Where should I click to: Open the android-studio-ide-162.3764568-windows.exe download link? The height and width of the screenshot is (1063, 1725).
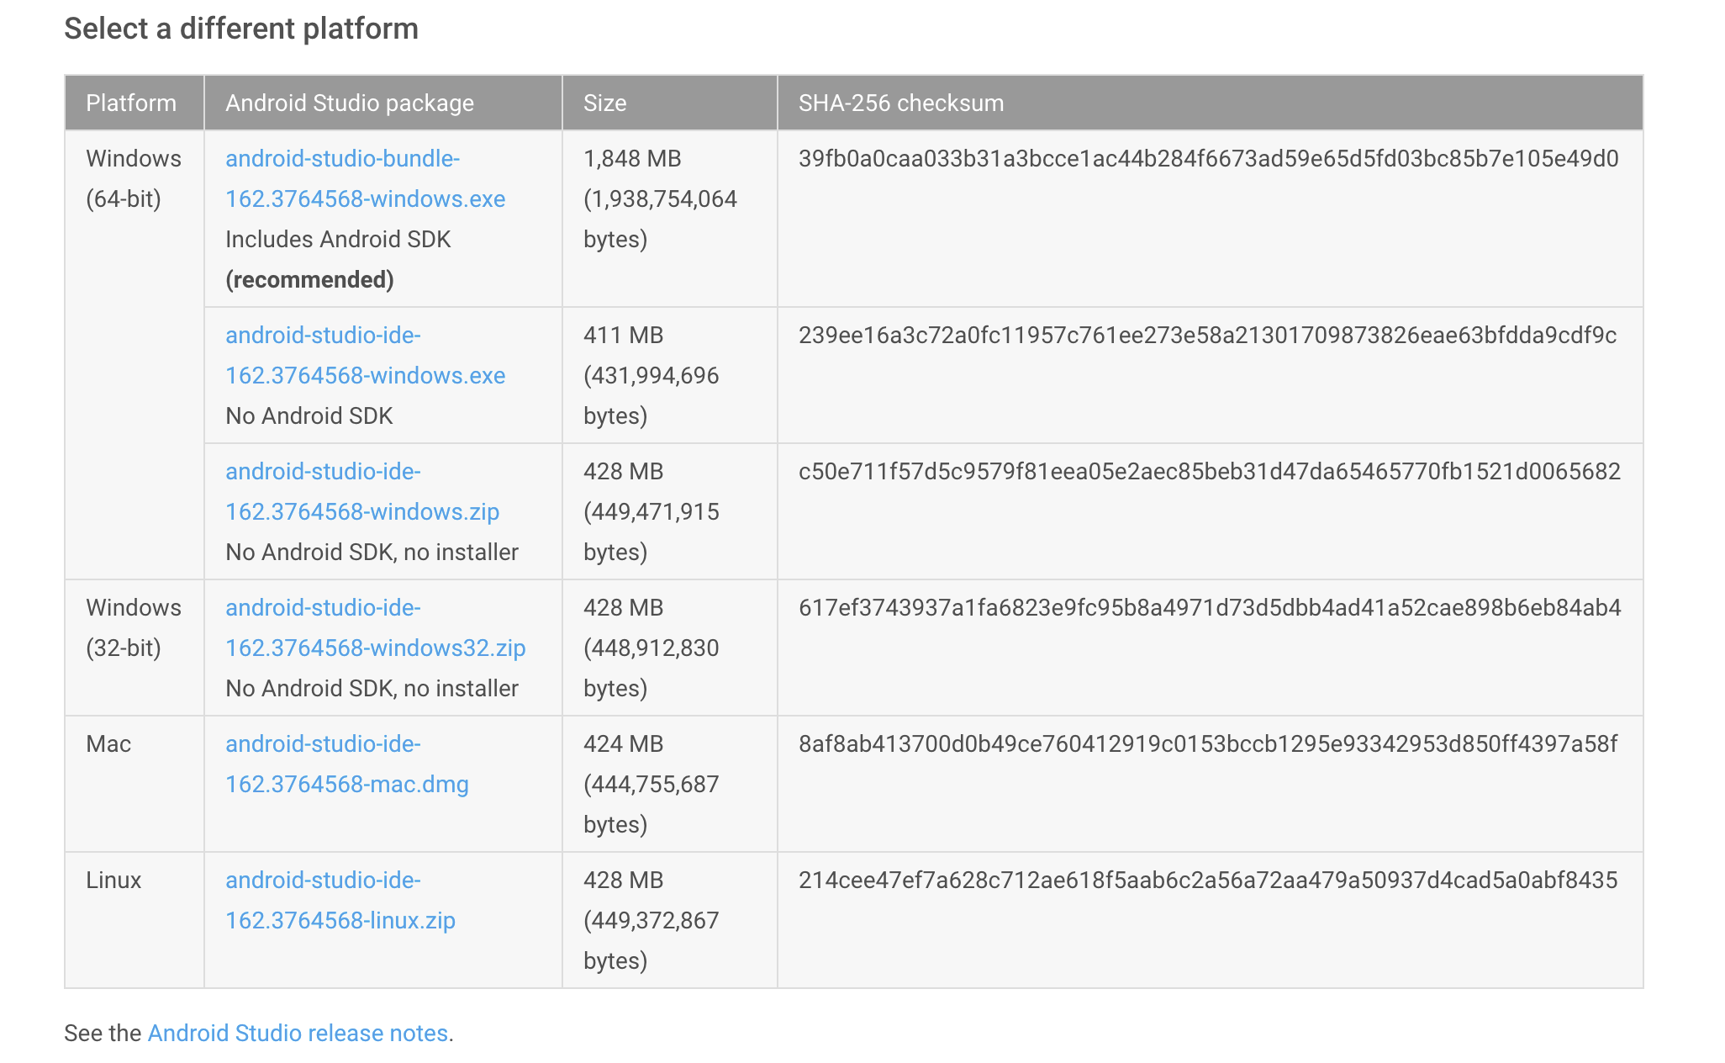coord(366,355)
